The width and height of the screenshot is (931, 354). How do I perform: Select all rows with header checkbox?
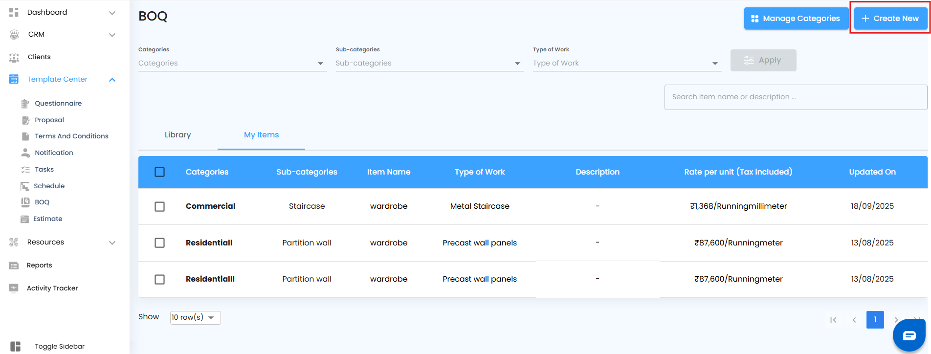(159, 172)
